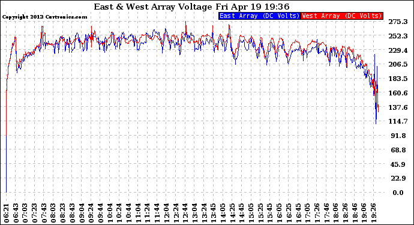This screenshot has height=225, width=414.
Task: Click the x-axis time label 12:04
Action: [x=166, y=213]
